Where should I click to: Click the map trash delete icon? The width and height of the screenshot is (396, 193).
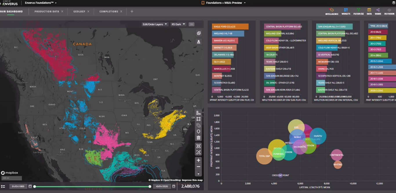pos(199,138)
